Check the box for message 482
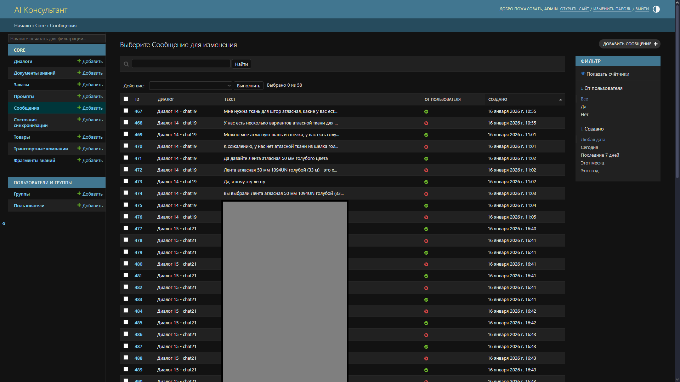680x382 pixels. click(126, 287)
